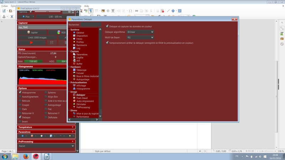Viewport: 285px width, 160px height.
Task: Click the Gamma slider track
Action: point(48,12)
